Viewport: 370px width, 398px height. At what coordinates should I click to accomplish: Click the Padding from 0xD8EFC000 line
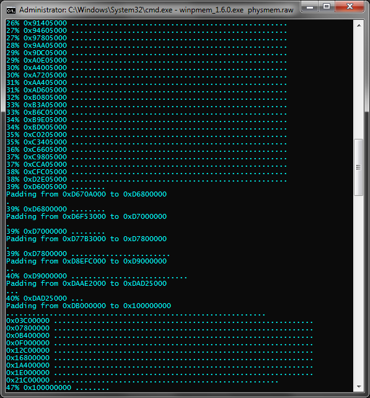[x=87, y=261]
